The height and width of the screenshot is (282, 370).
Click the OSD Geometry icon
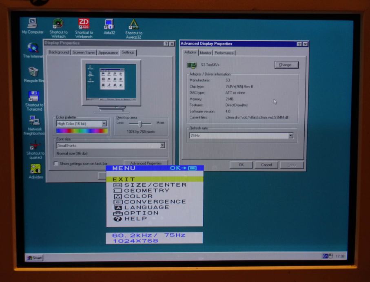pyautogui.click(x=118, y=191)
